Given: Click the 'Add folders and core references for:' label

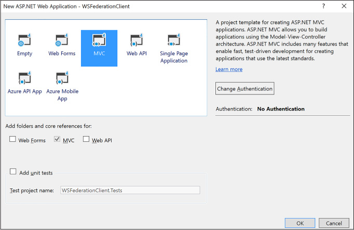Looking at the screenshot, I should click(49, 126).
